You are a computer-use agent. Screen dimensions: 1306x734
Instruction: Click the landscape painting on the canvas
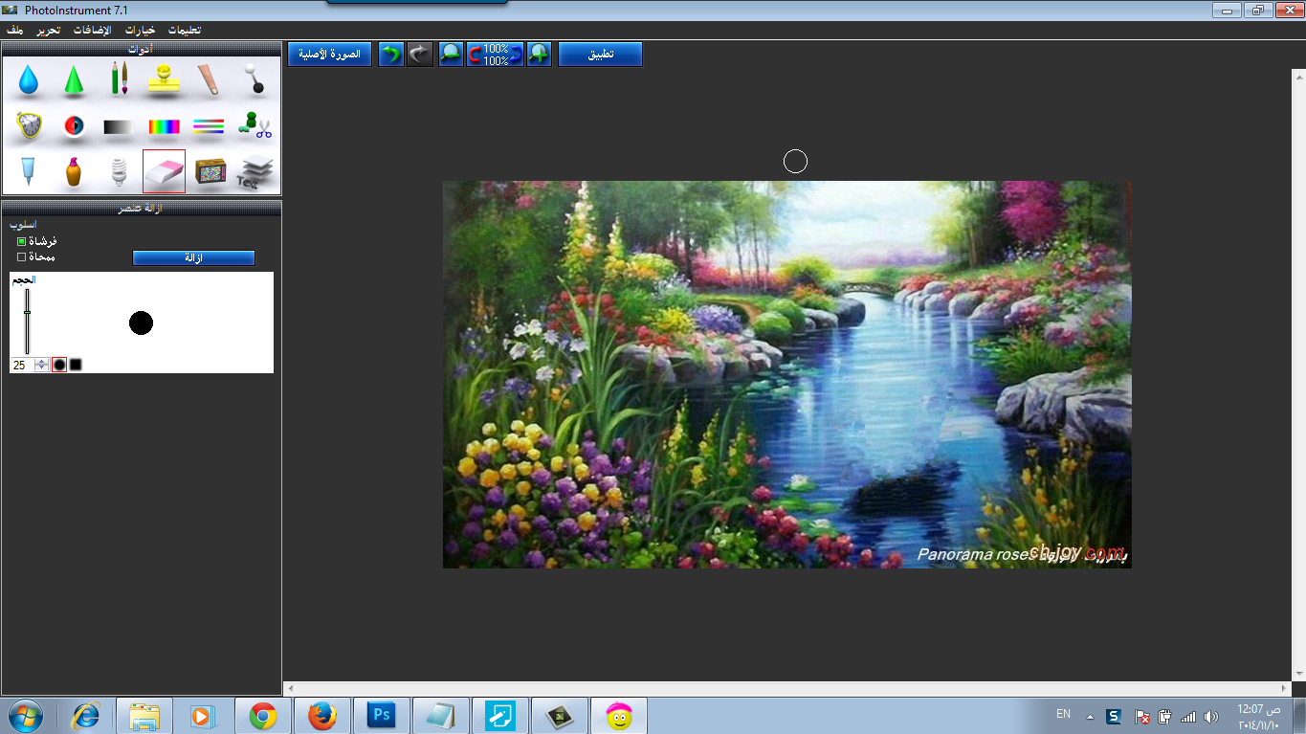coord(786,374)
